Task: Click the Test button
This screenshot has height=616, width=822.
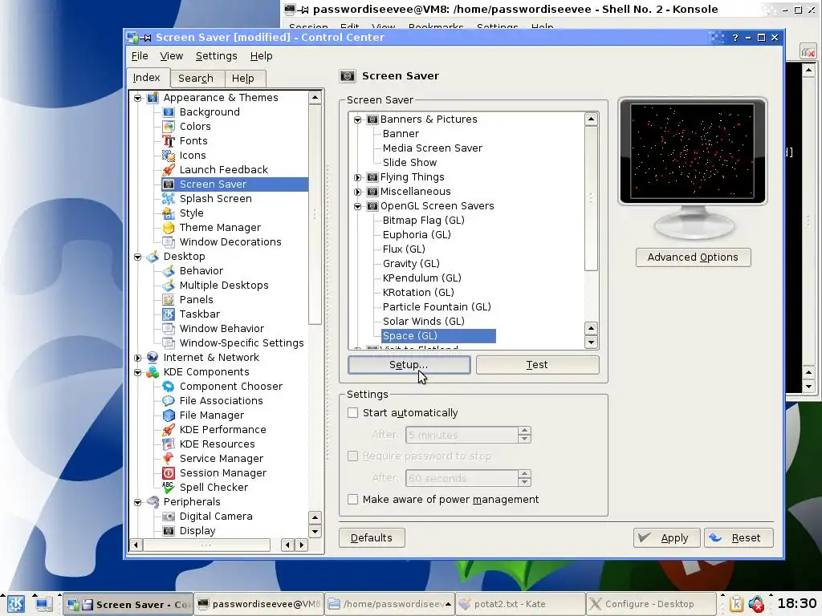Action: pos(537,365)
